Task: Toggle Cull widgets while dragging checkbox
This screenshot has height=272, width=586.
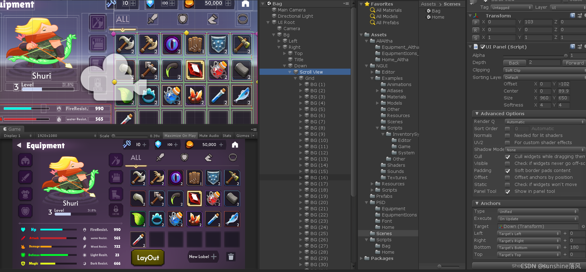Action: [507, 157]
